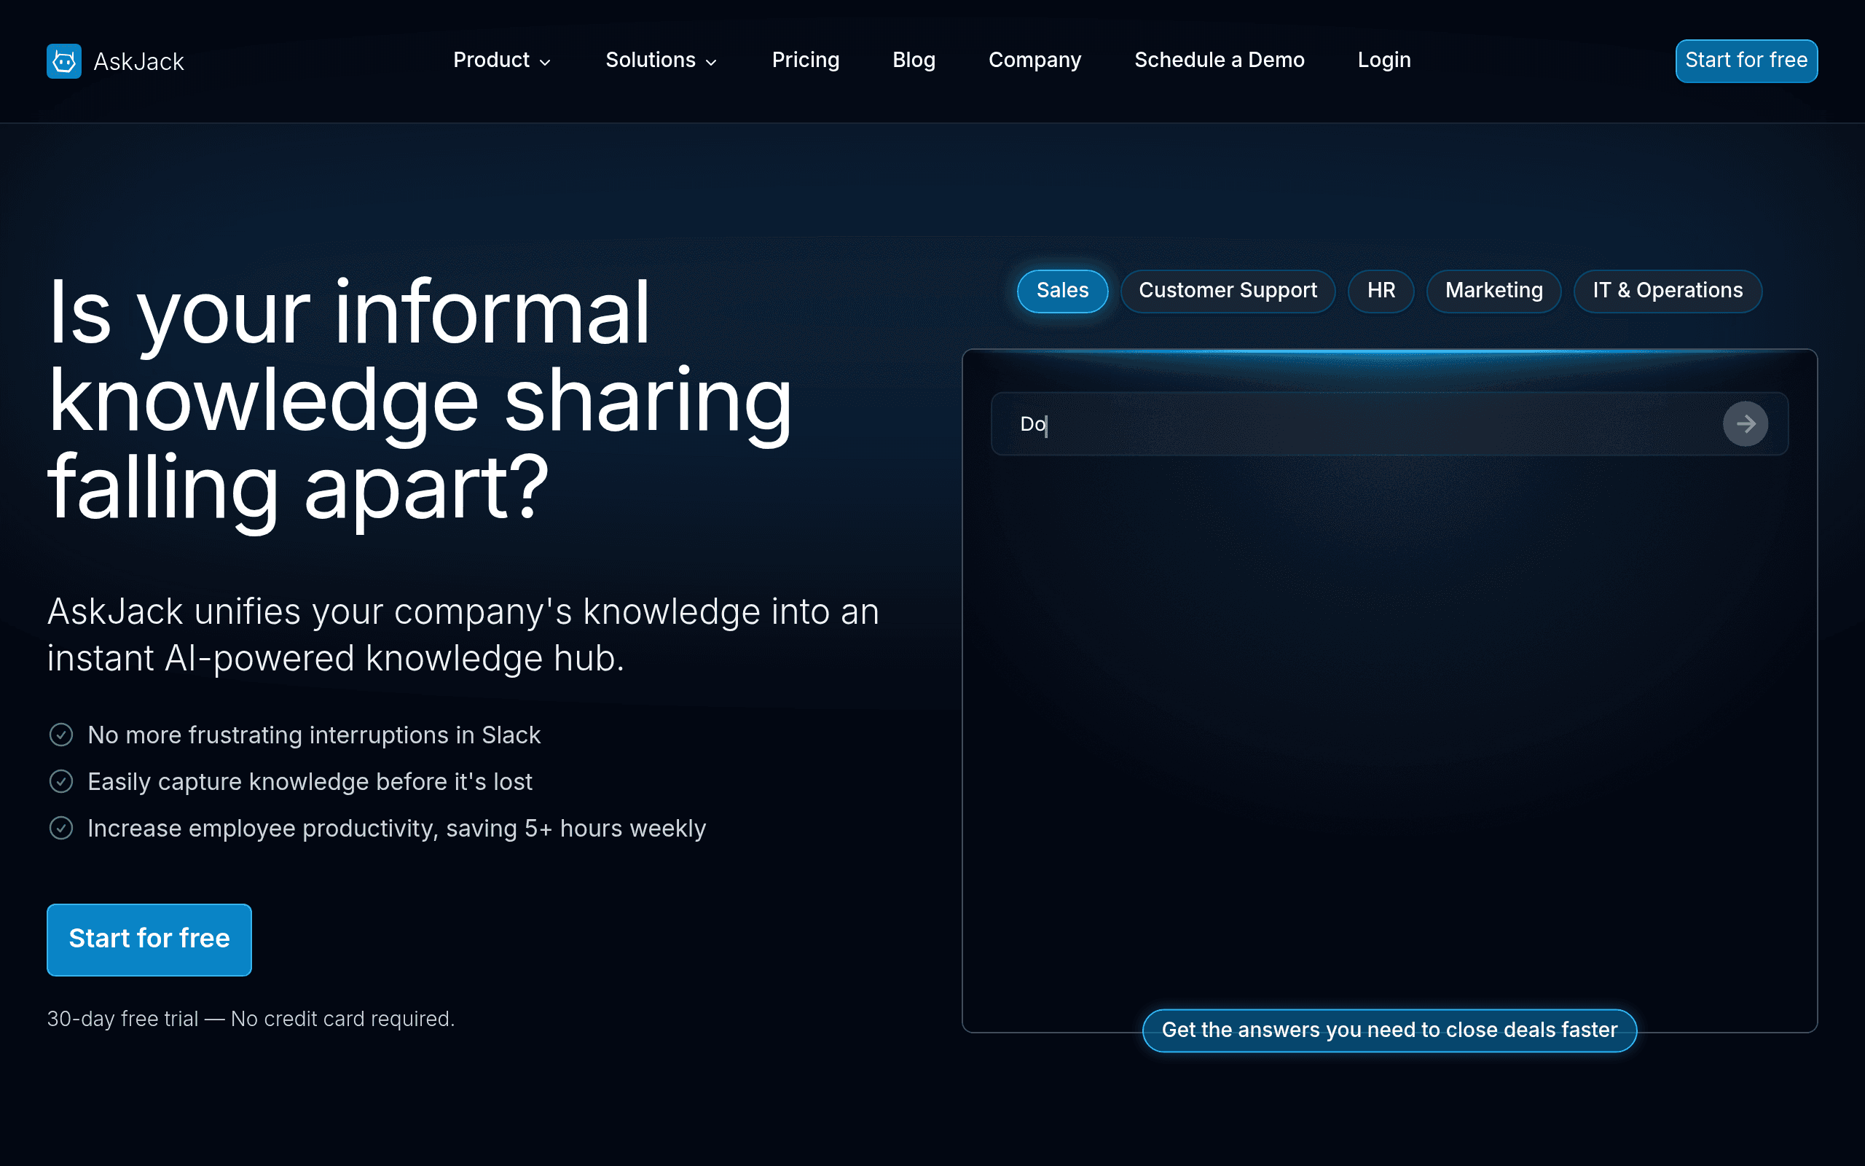1865x1166 pixels.
Task: Click the subheading 'AskJack unifies your company's knowledge'
Action: [x=463, y=635]
